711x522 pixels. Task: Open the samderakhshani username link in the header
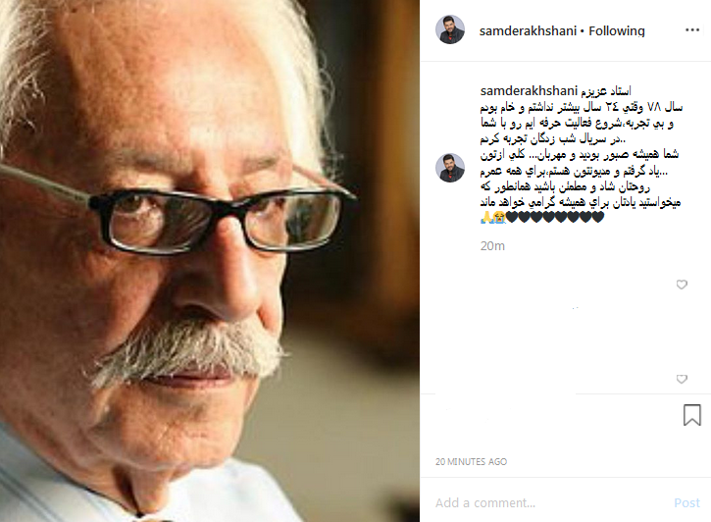coord(528,30)
